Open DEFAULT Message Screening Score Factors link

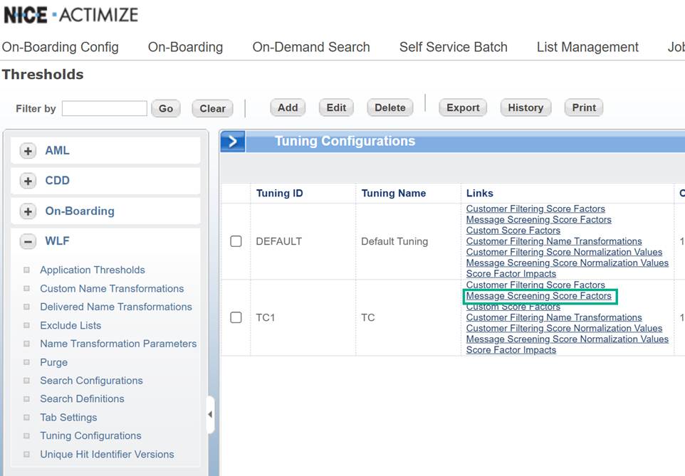tap(538, 220)
